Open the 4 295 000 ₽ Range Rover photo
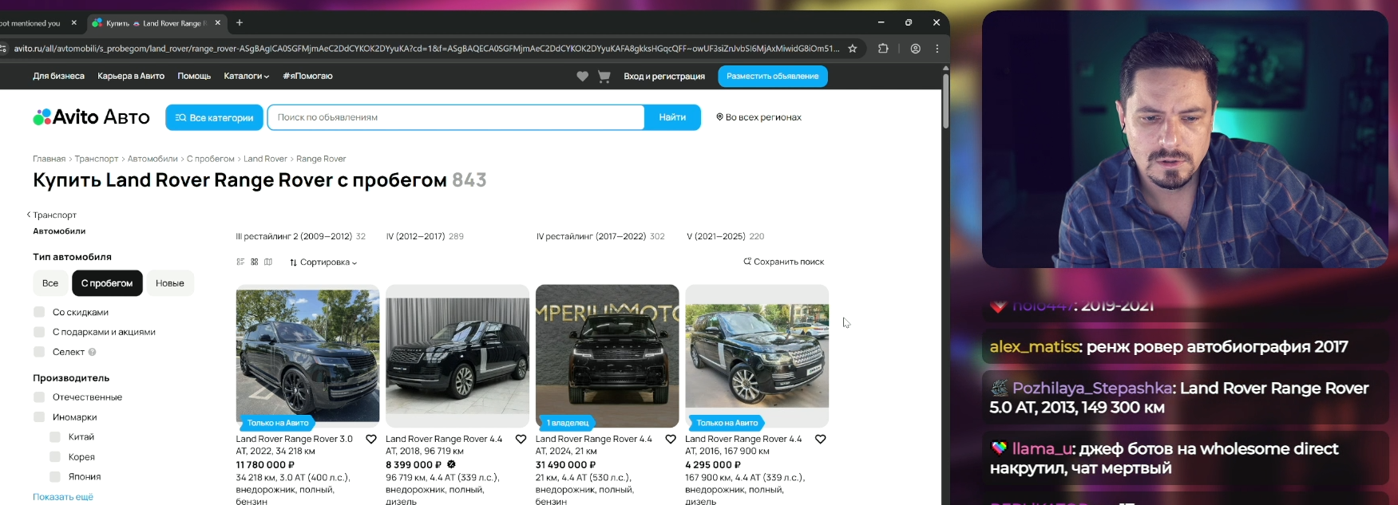The height and width of the screenshot is (505, 1398). coord(757,356)
